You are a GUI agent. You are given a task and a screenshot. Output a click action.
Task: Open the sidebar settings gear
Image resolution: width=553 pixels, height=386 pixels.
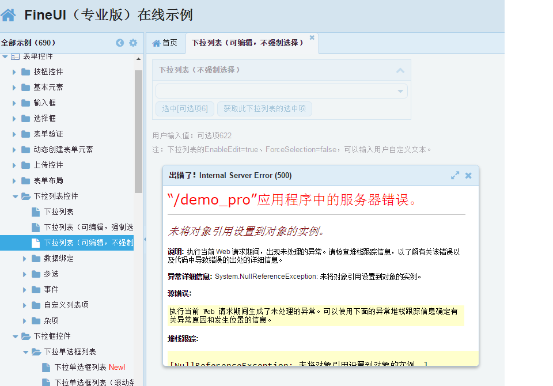tap(133, 43)
